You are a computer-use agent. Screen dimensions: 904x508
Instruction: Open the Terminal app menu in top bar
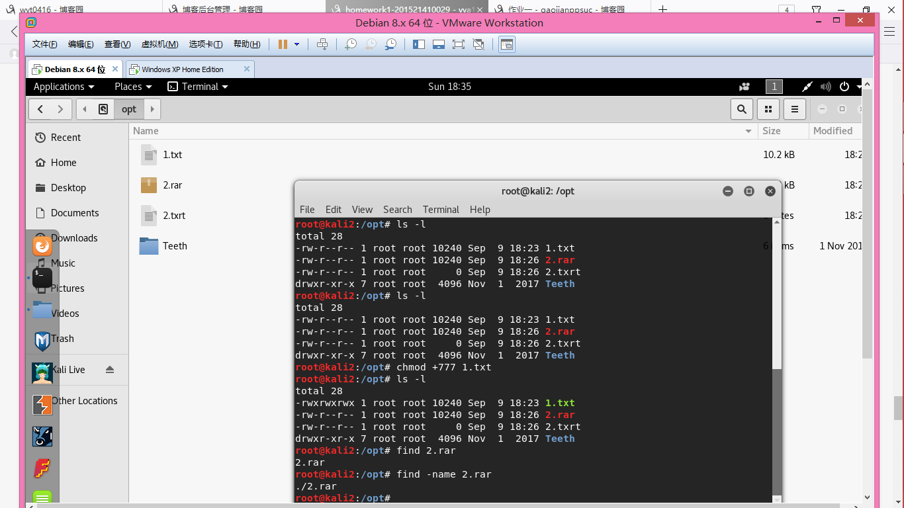(198, 87)
